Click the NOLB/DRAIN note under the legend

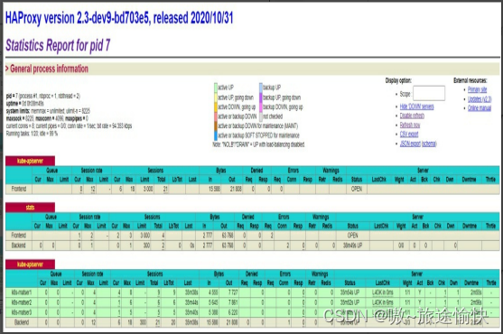[x=258, y=144]
